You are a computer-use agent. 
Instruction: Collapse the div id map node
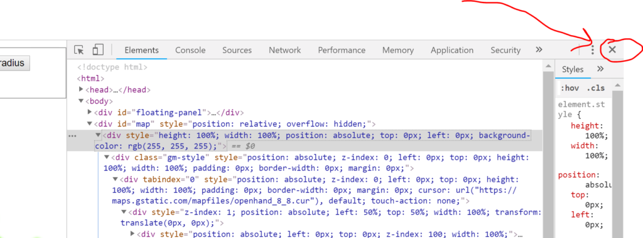[x=90, y=123]
